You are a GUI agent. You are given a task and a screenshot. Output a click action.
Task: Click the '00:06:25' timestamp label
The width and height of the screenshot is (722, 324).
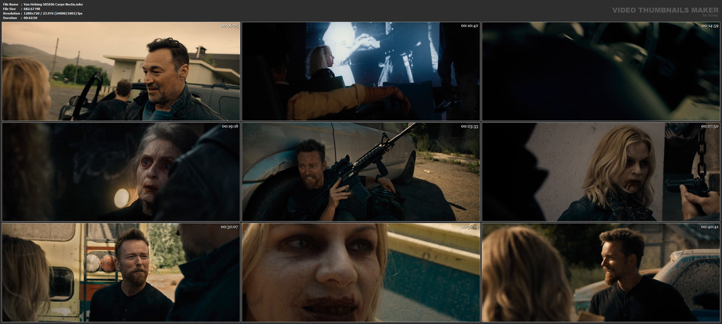(x=230, y=26)
